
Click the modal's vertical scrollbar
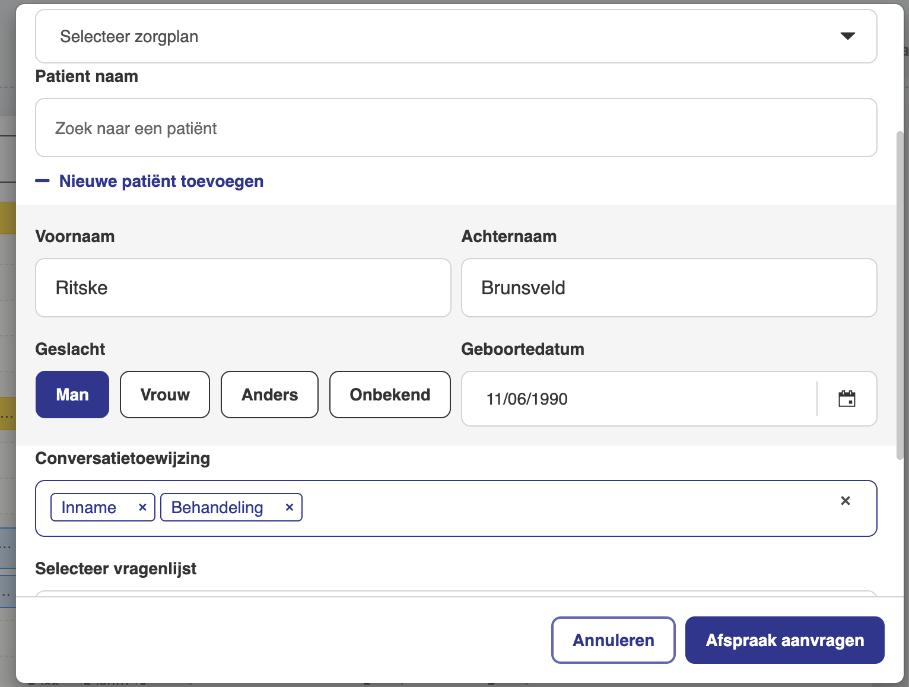[900, 295]
